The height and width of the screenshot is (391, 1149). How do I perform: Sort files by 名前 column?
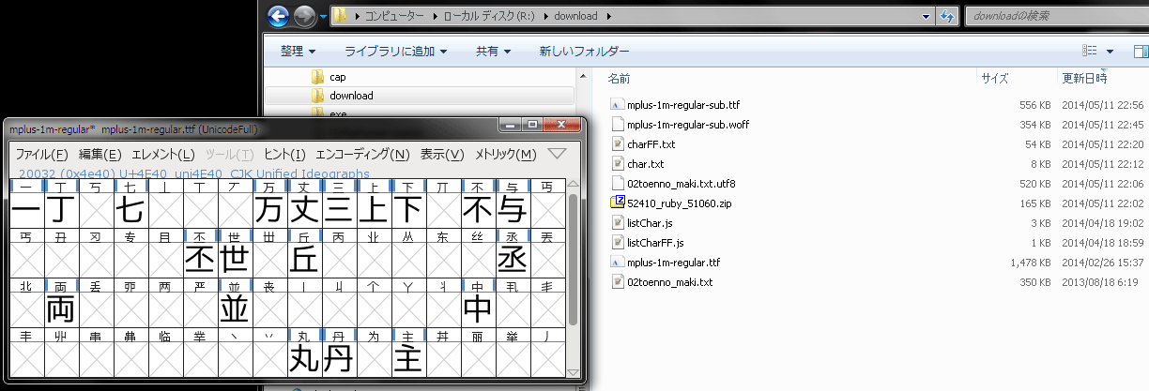[x=619, y=79]
